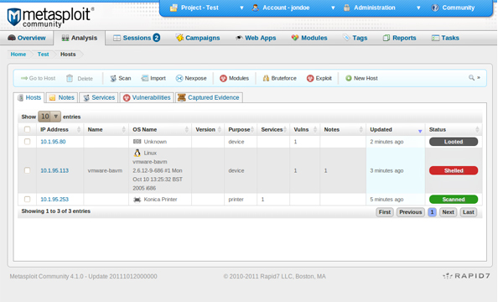Open host 10.1.95.80 link
498x302 pixels.
pos(53,142)
